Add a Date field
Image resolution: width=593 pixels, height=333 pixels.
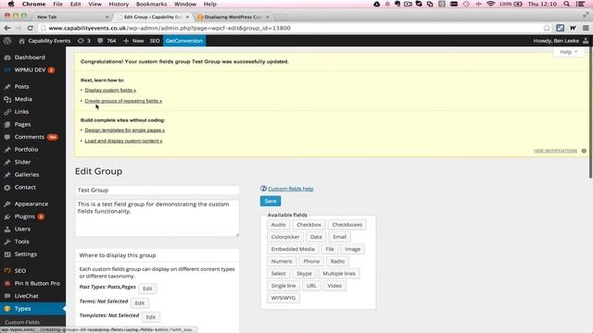[x=316, y=237]
